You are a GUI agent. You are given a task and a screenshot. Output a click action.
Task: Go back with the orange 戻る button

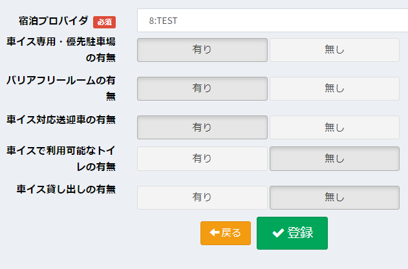226,233
